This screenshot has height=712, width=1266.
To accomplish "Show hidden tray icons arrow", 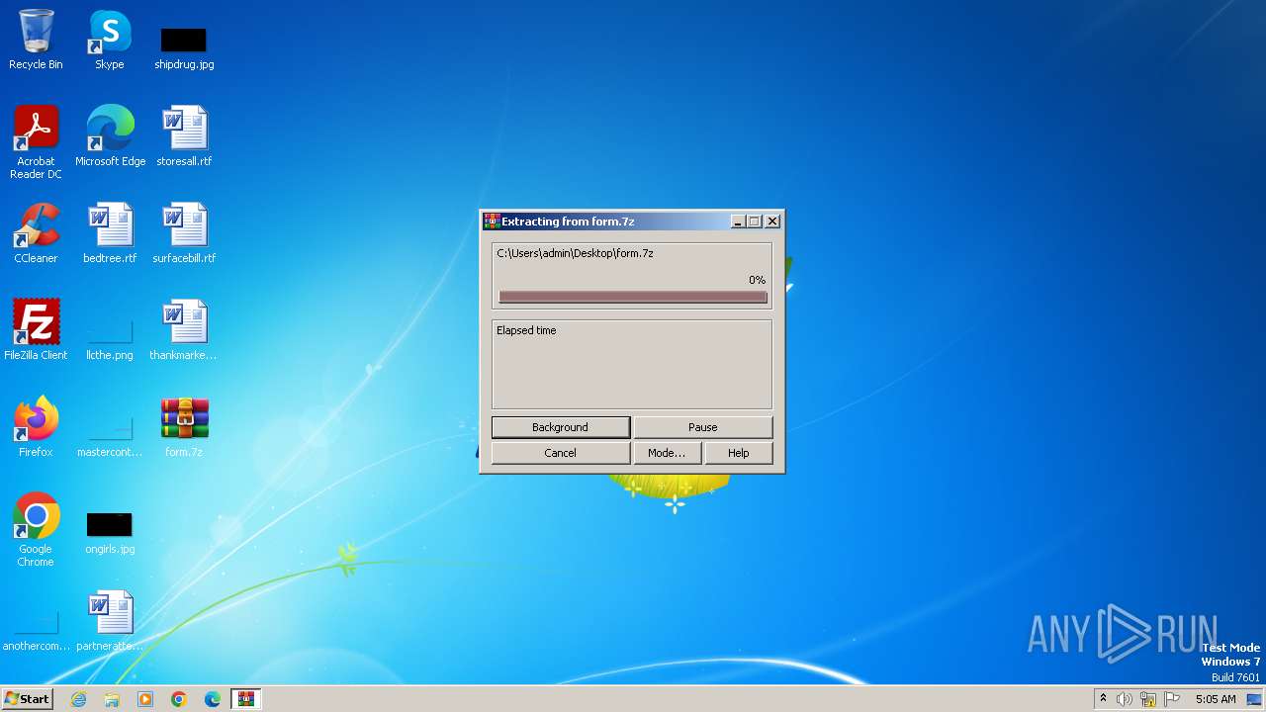I will click(1103, 699).
